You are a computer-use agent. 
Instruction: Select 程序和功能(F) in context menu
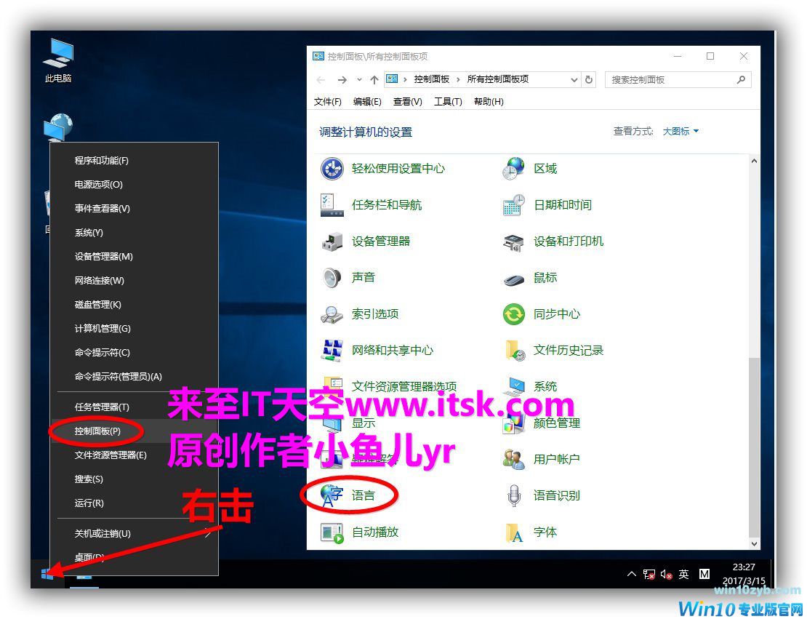[x=134, y=161]
